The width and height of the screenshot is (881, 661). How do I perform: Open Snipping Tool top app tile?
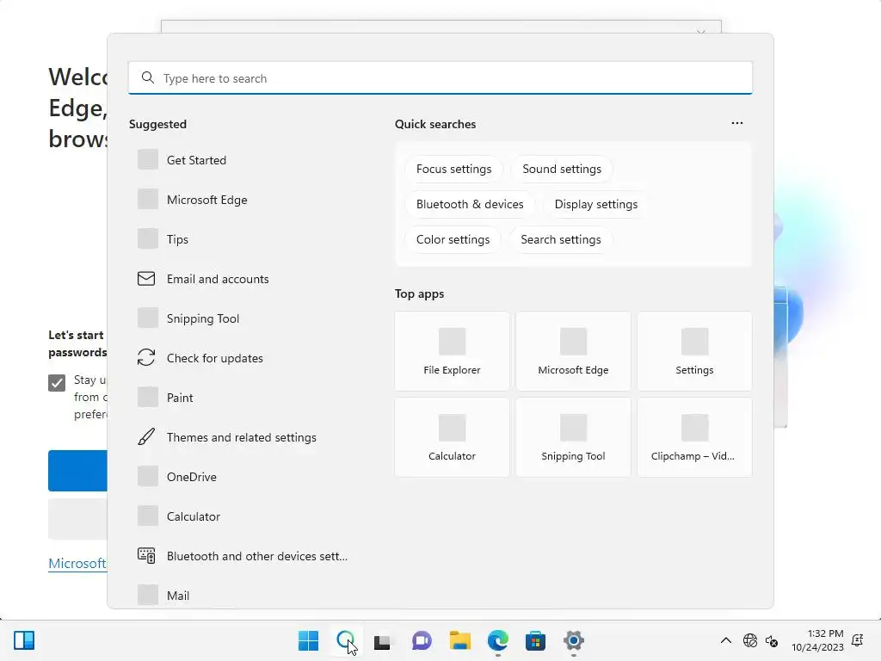[573, 437]
